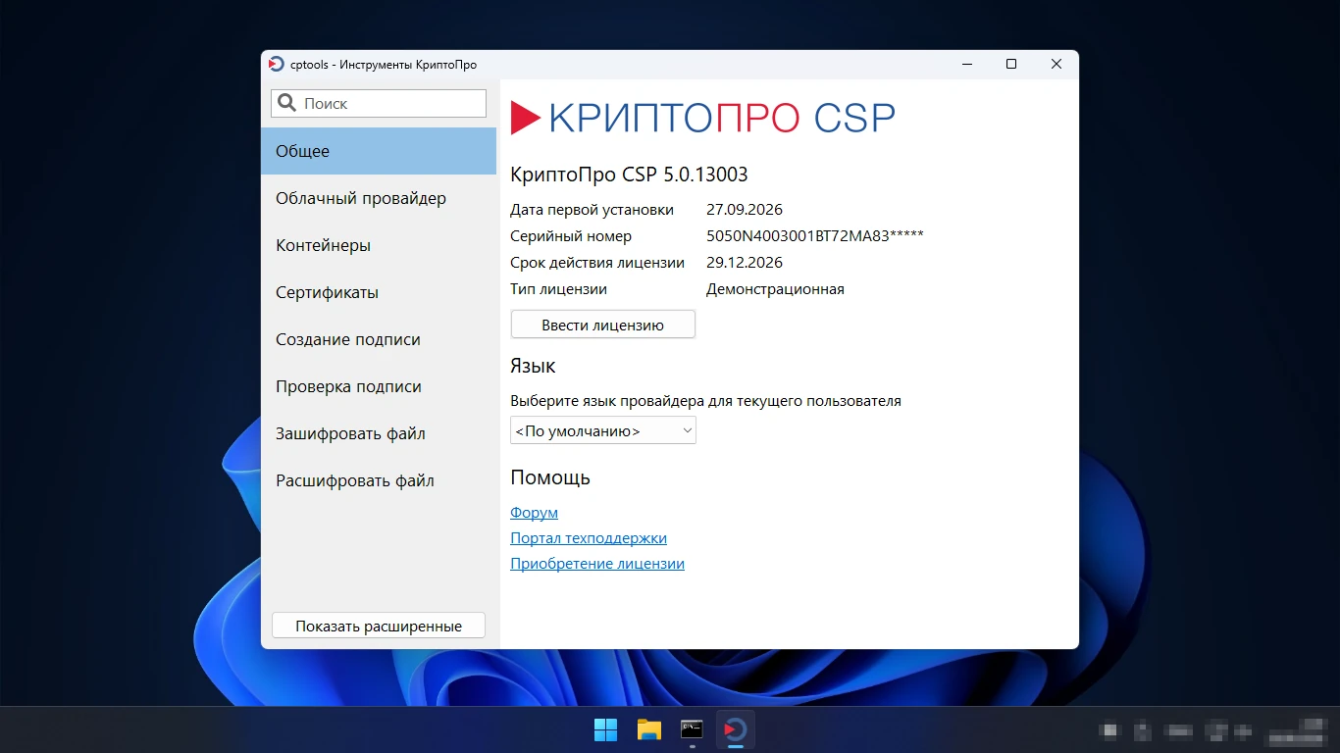Click the cptools icon in the taskbar

735,729
